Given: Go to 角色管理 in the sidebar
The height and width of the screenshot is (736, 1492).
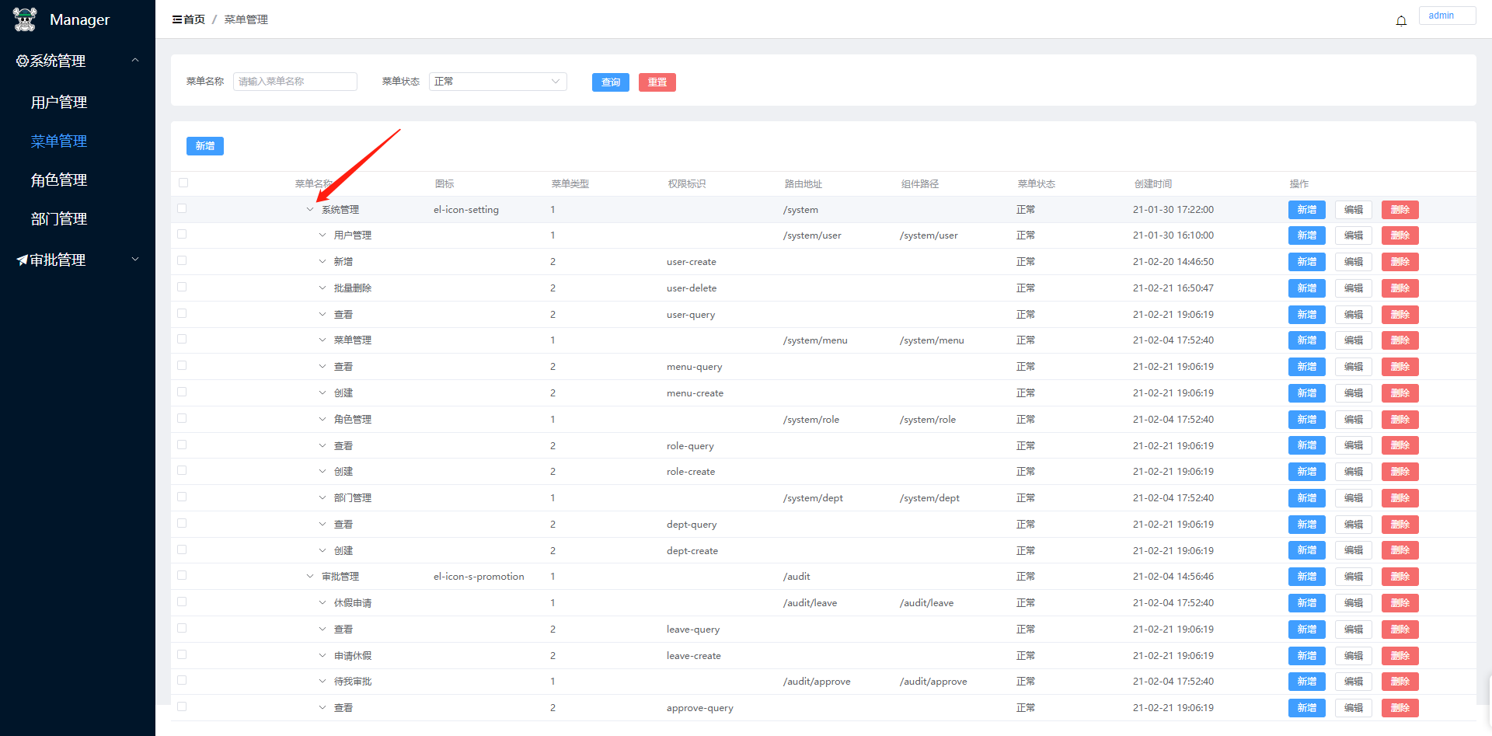Looking at the screenshot, I should tap(59, 180).
